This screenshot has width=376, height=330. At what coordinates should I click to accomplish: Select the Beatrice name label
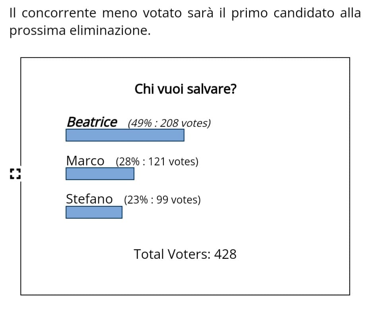(92, 122)
